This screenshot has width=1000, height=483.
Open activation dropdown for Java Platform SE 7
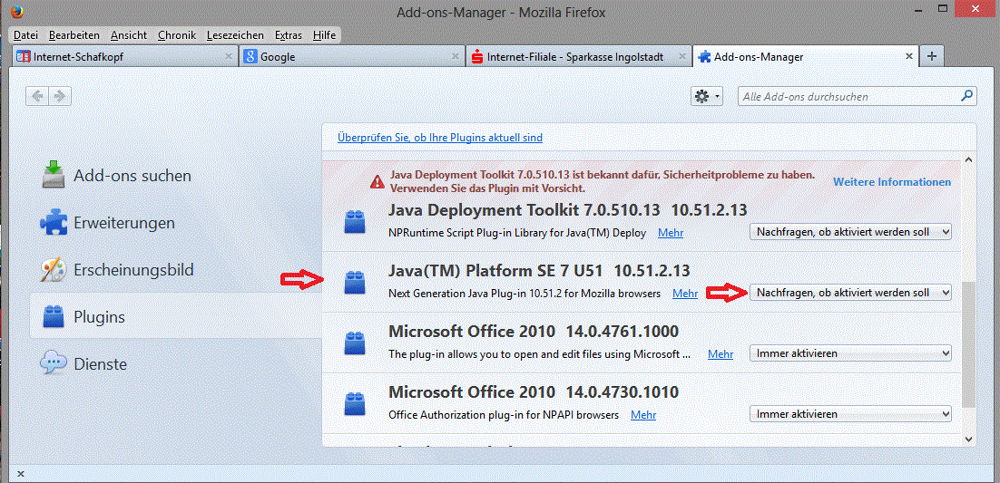click(851, 293)
